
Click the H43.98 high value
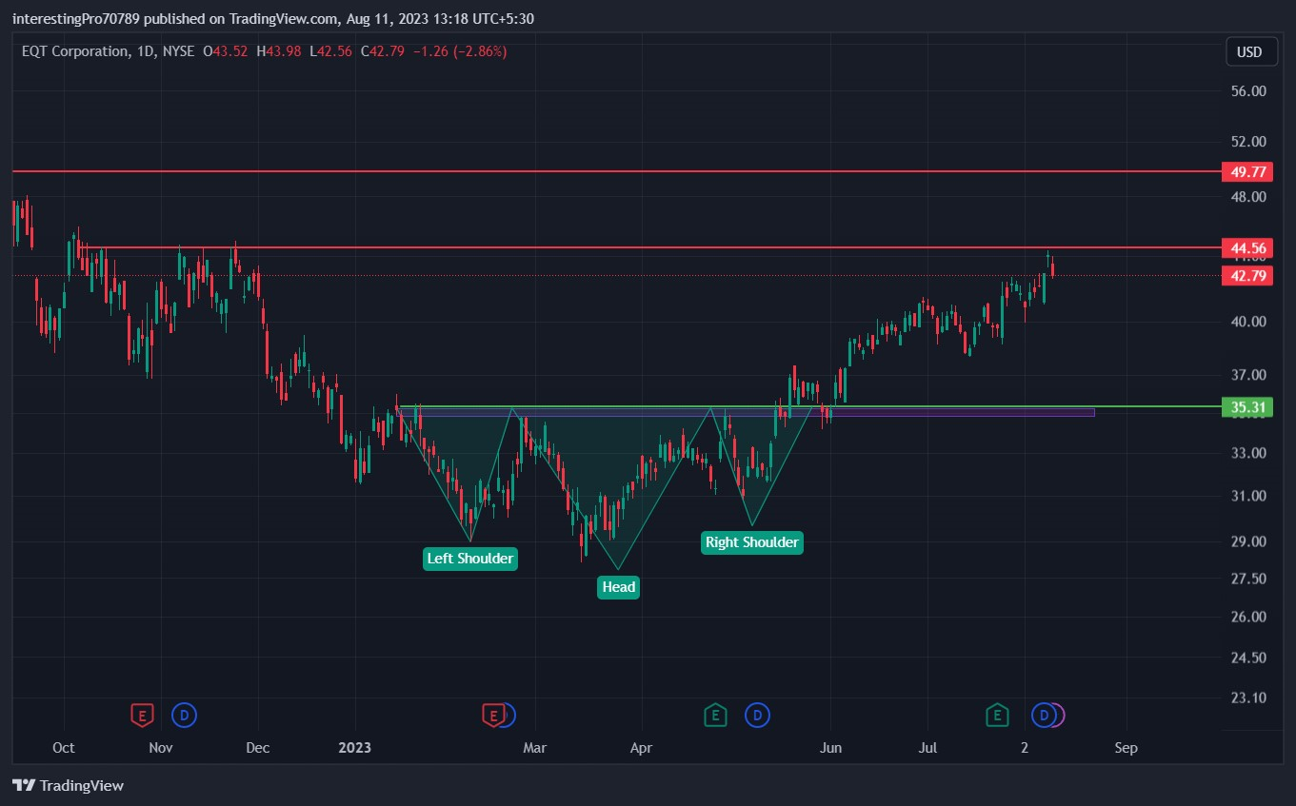coord(279,51)
